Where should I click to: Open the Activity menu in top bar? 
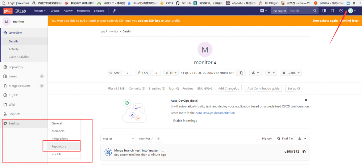tap(68, 10)
